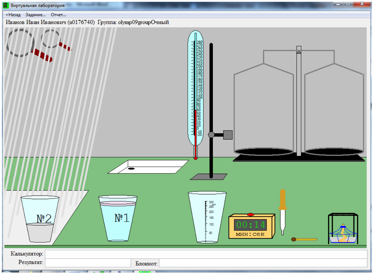The width and height of the screenshot is (374, 274).
Task: Pick beaker №2 with gray liquid
Action: (x=40, y=219)
